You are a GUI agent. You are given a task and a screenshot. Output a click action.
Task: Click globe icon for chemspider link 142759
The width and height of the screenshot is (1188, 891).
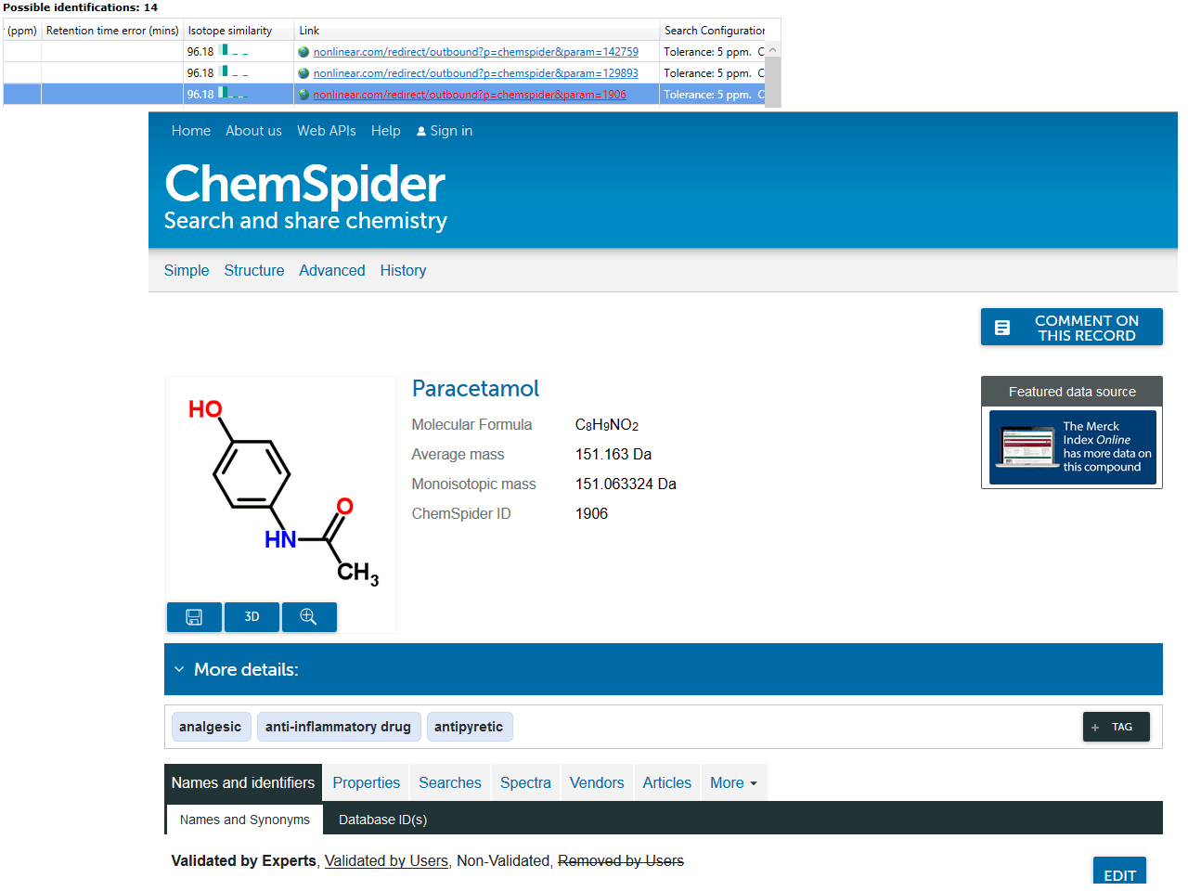[x=303, y=52]
